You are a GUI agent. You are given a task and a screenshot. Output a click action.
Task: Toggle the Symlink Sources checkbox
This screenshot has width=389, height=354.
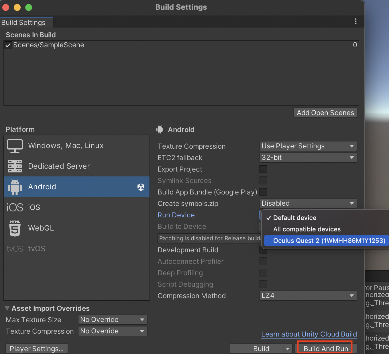pos(263,180)
